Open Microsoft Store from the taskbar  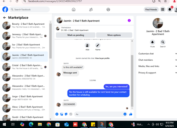[x=58, y=124]
